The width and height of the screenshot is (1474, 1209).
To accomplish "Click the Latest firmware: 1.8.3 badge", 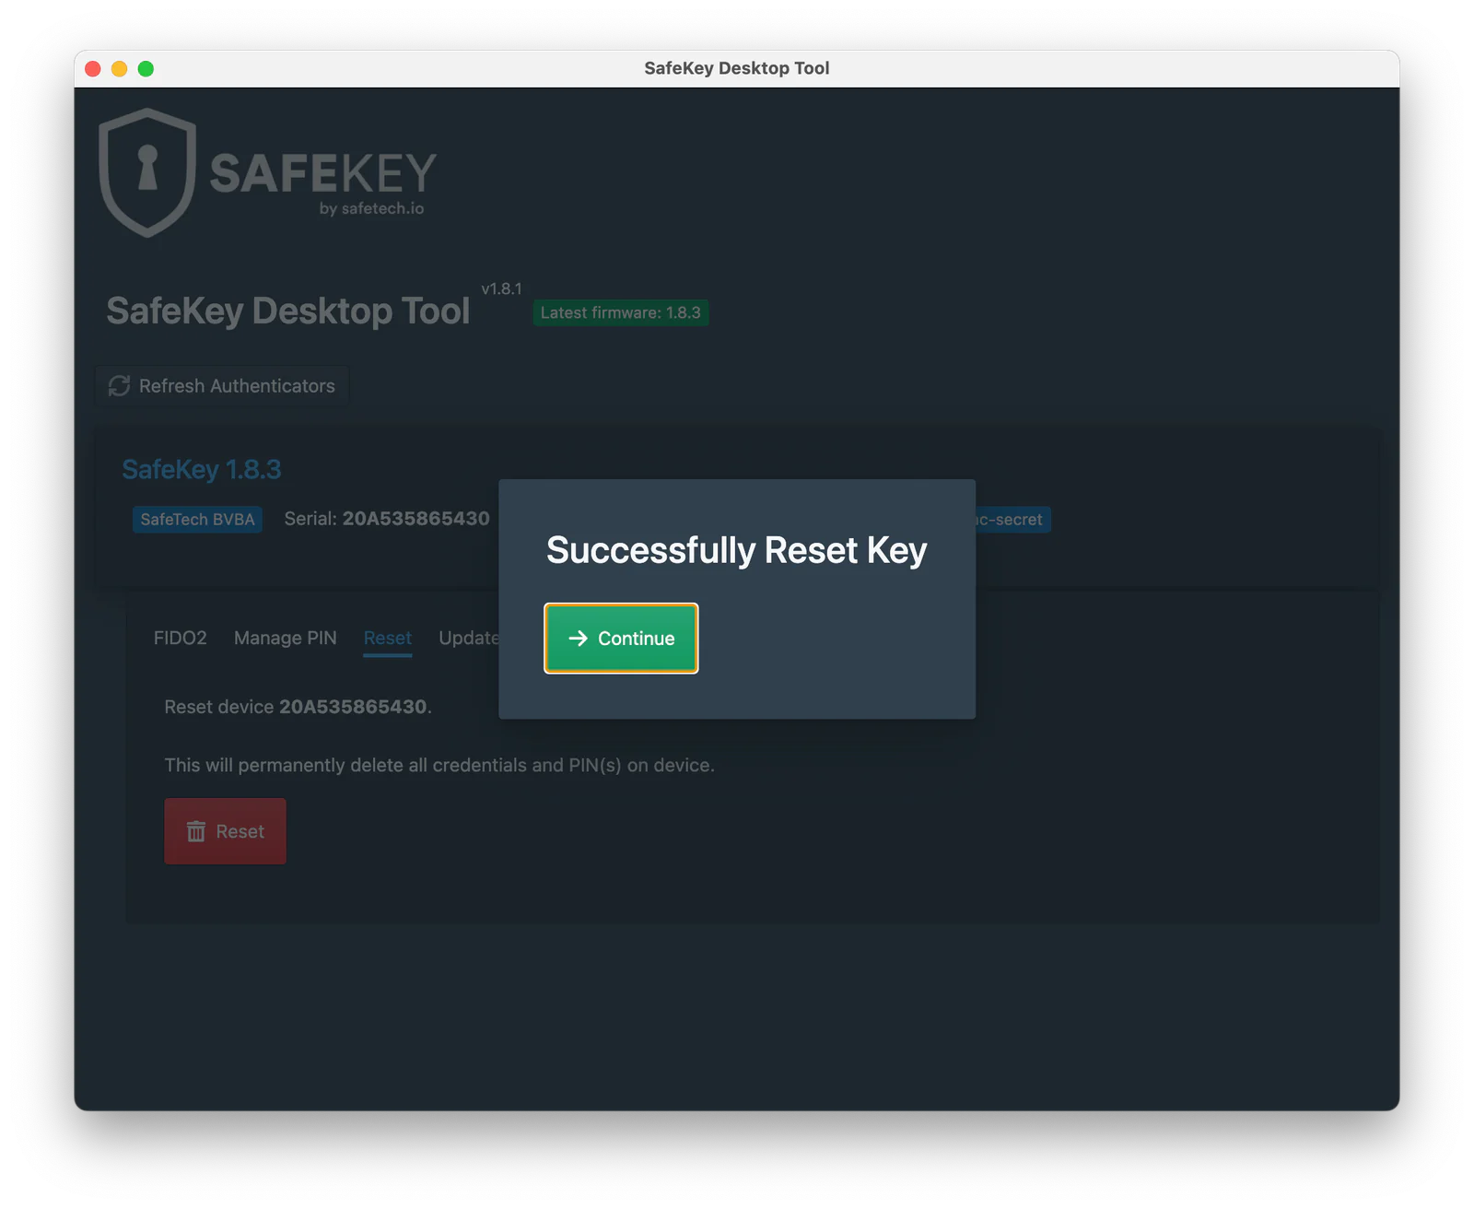I will (x=621, y=312).
